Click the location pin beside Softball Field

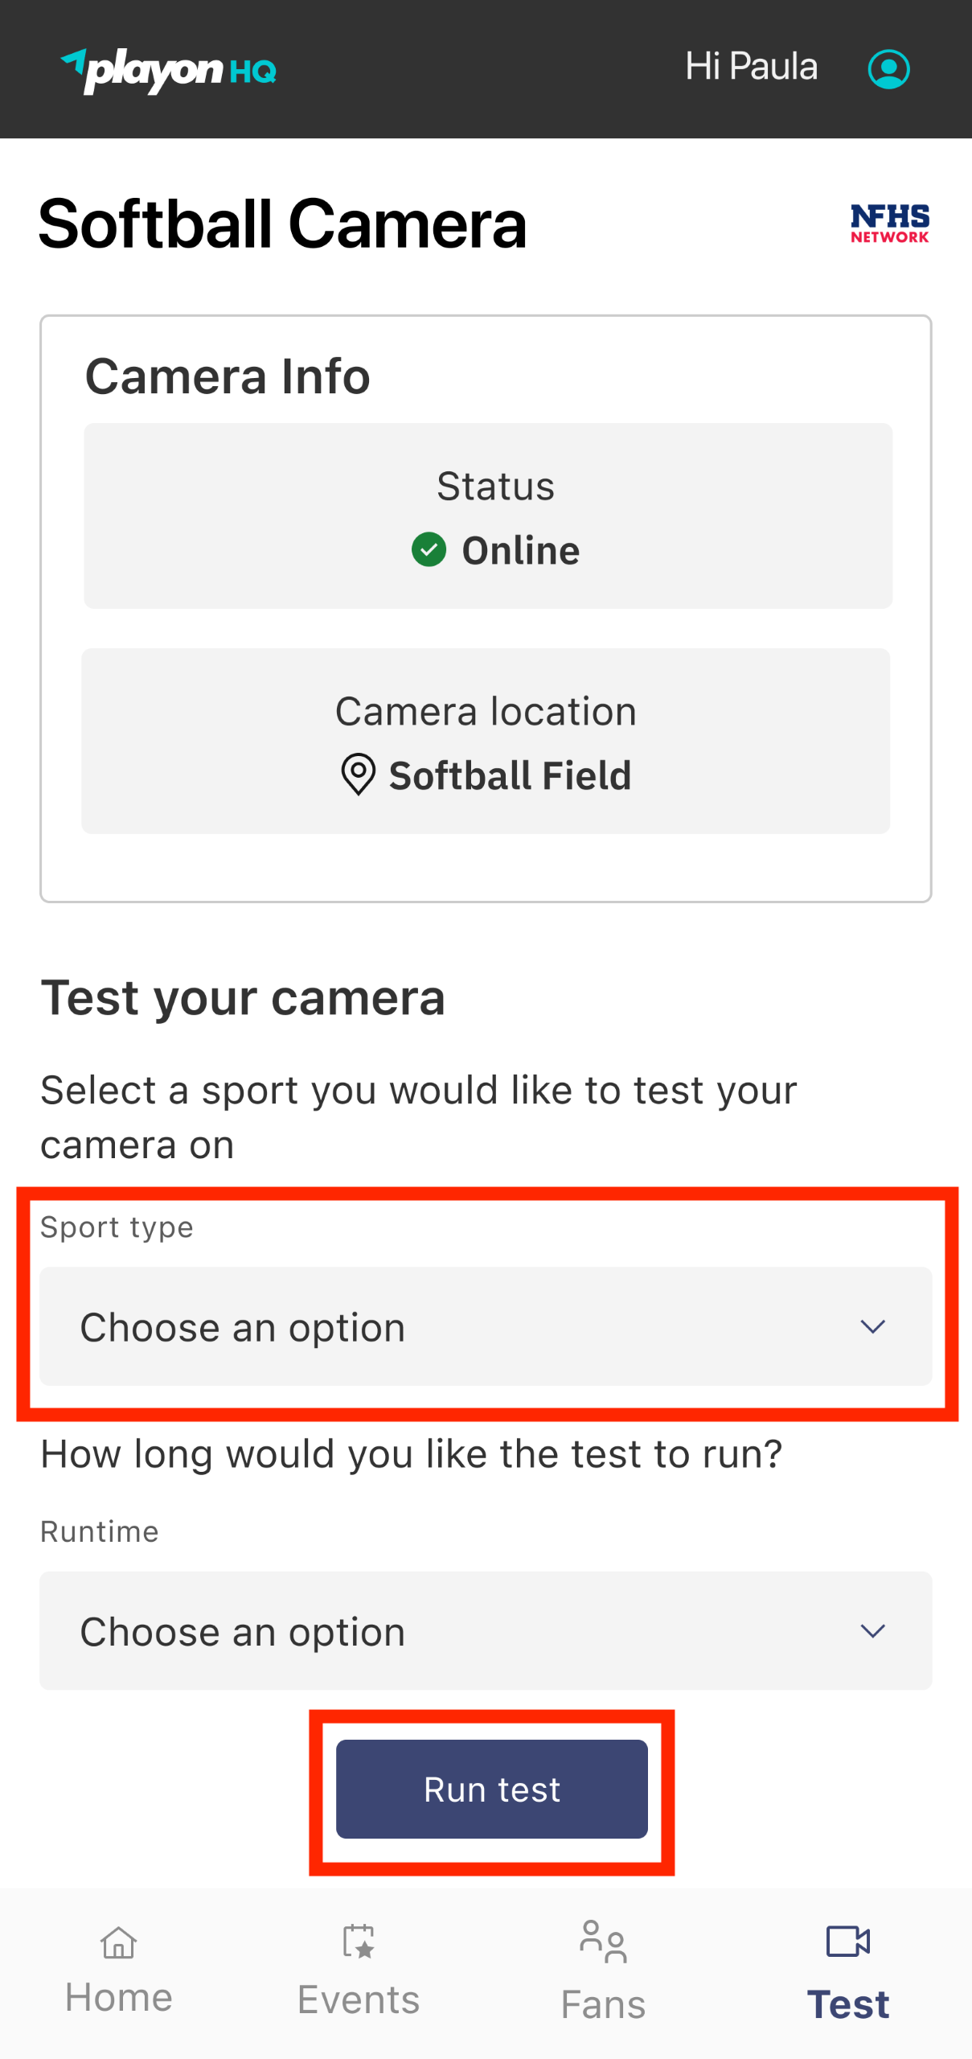pos(359,775)
